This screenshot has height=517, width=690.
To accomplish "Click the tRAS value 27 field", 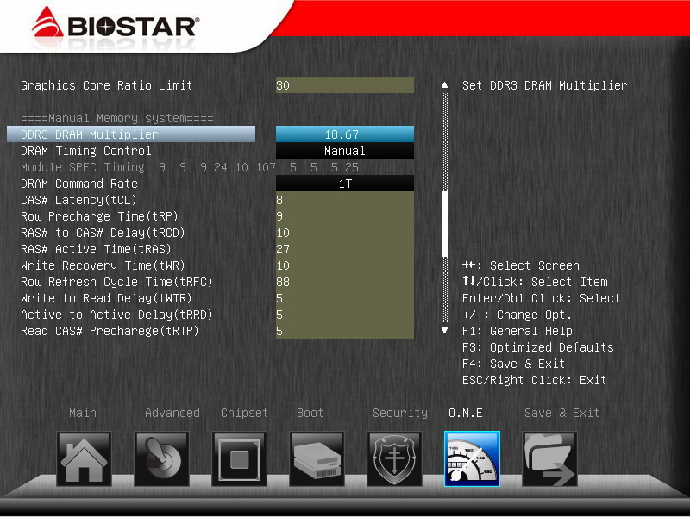I will coord(344,249).
